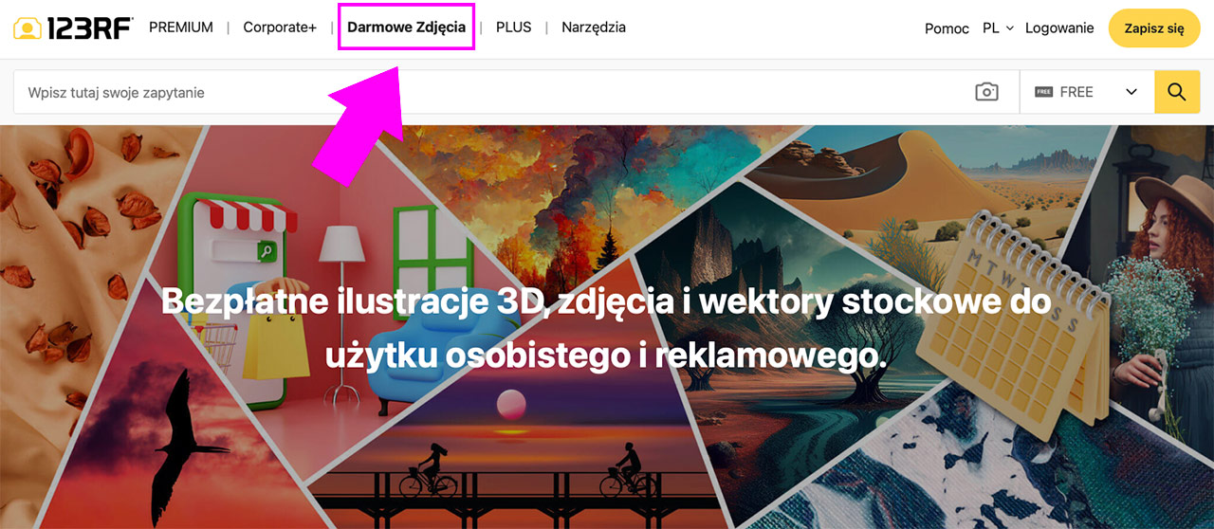This screenshot has height=529, width=1214.
Task: Click the 123RF logo
Action: (x=73, y=28)
